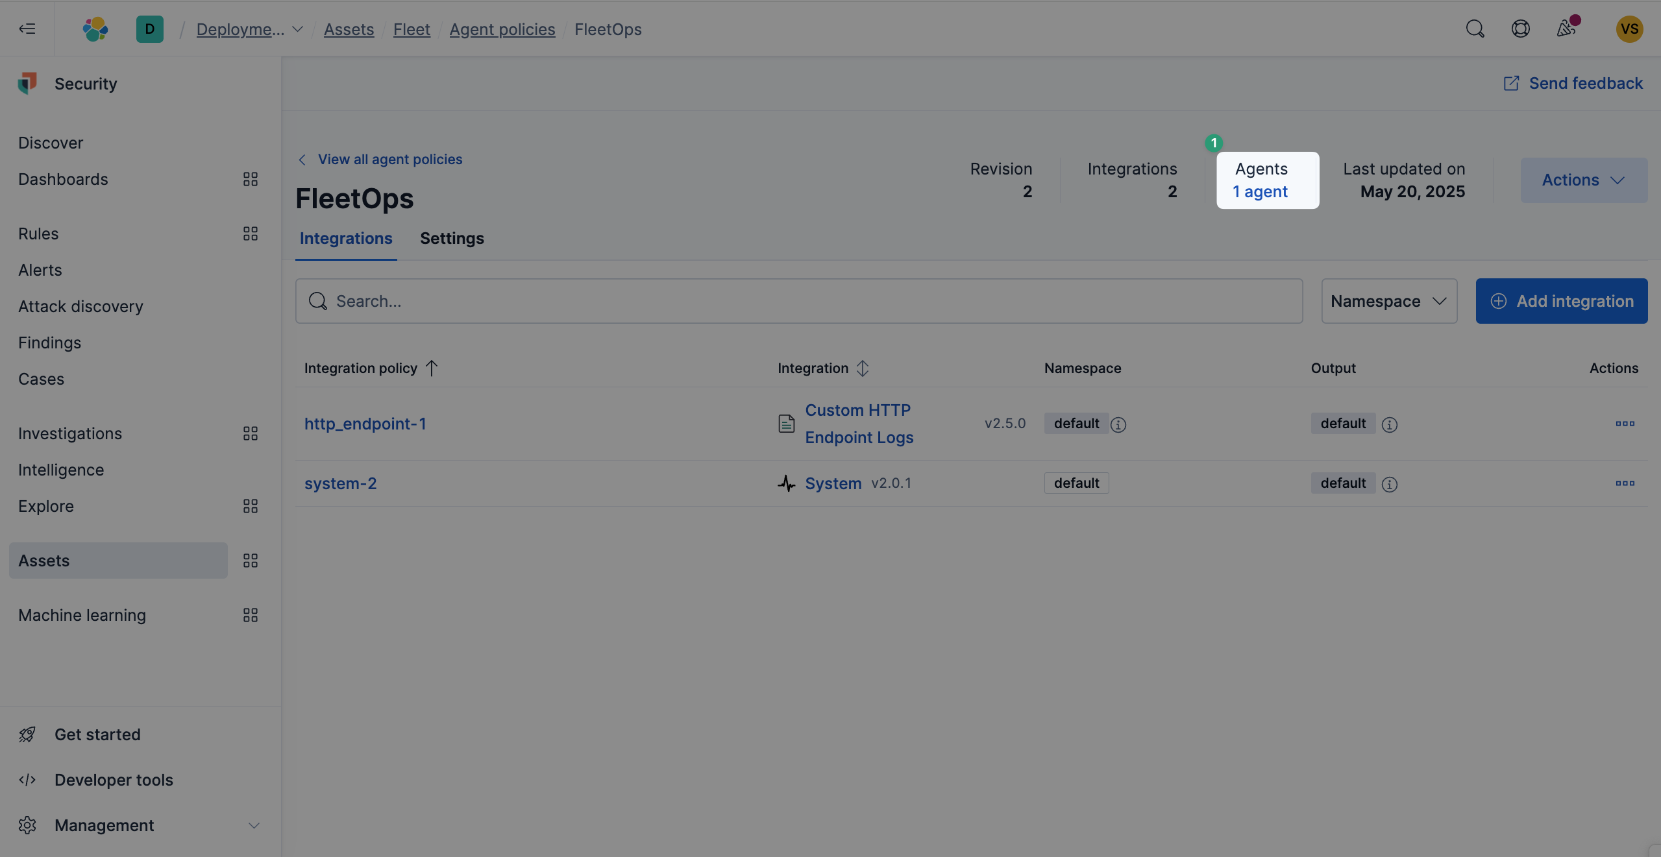Viewport: 1661px width, 857px height.
Task: Click the Elastic logo icon
Action: [x=95, y=29]
